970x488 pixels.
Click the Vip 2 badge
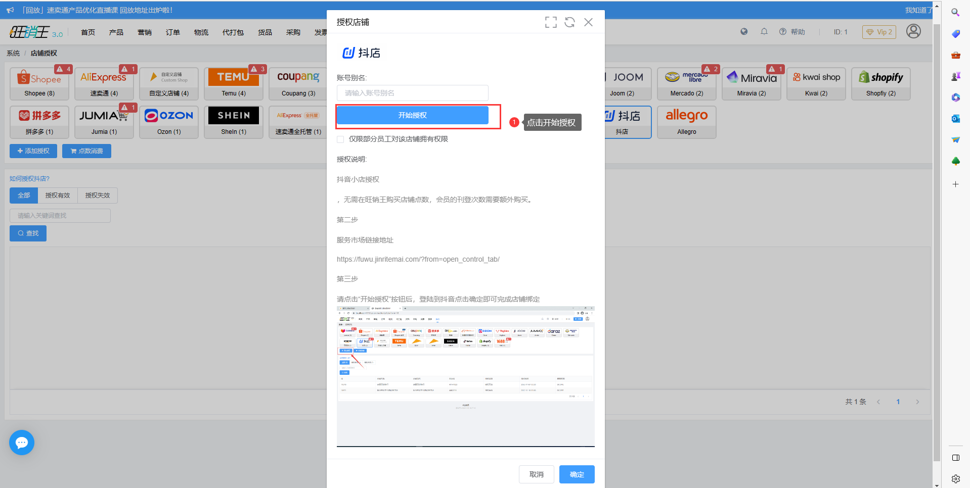[879, 32]
